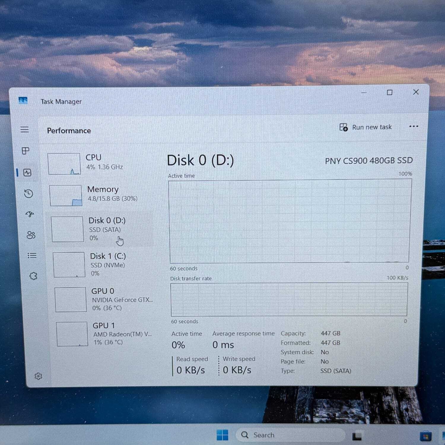Open Startup apps page icon
The image size is (445, 445).
tap(30, 214)
